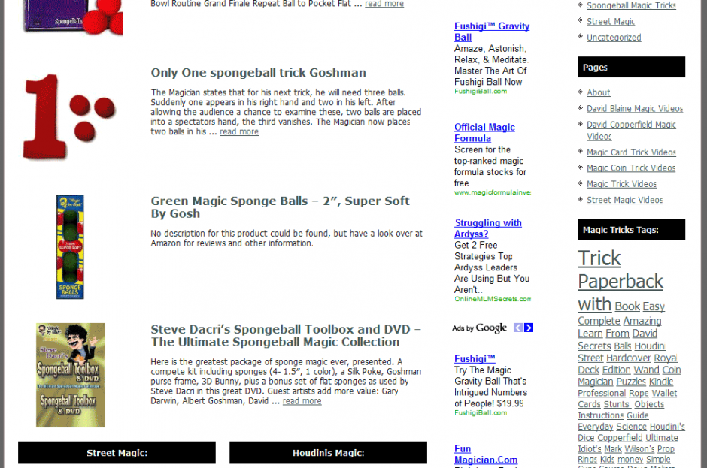
Task: Click the 'Science' tag
Action: (631, 427)
